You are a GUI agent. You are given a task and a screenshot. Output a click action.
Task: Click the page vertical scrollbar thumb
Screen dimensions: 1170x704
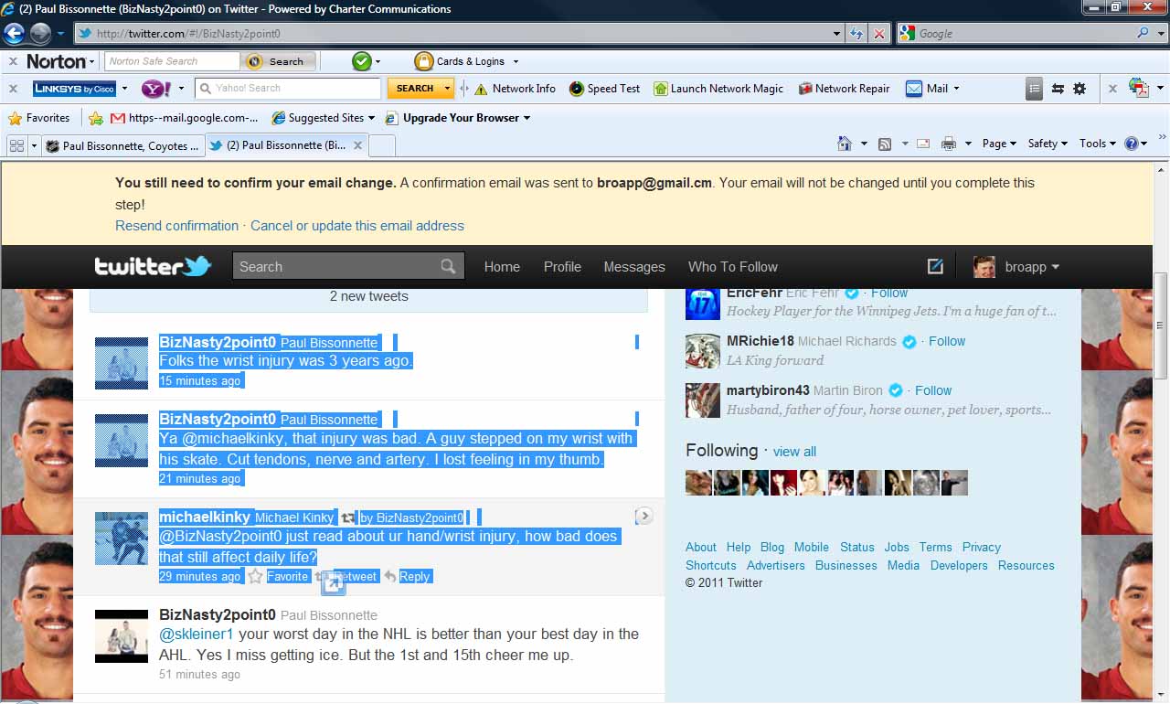(x=1162, y=325)
